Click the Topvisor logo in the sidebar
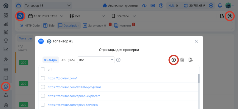 tap(6, 6)
